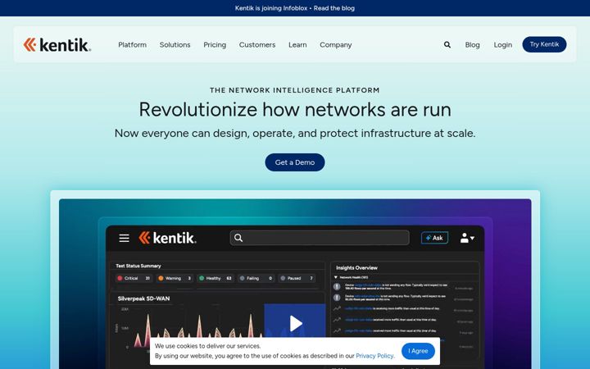The width and height of the screenshot is (590, 369).
Task: Click second alert exclamation icon in Insights
Action: 337,298
